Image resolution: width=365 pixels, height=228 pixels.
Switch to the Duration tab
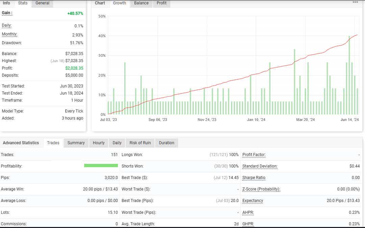(167, 143)
